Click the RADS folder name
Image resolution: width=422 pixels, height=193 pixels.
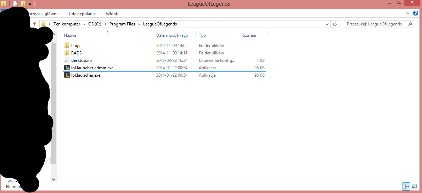tap(77, 53)
